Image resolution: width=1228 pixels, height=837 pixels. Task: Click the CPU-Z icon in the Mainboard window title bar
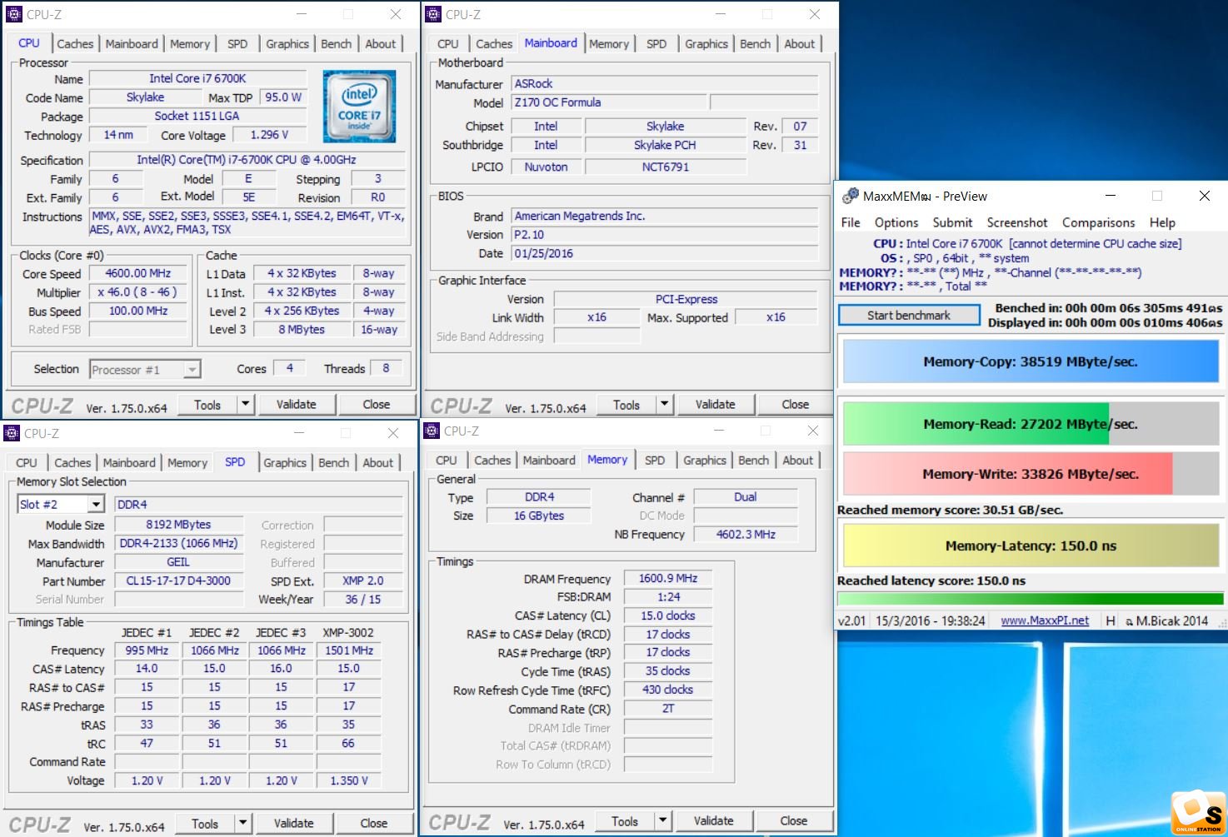click(433, 14)
